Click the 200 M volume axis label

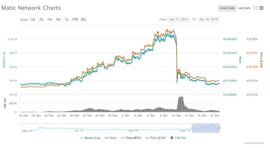(13, 103)
